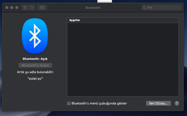Click the magnifying glass search icon

(144, 8)
